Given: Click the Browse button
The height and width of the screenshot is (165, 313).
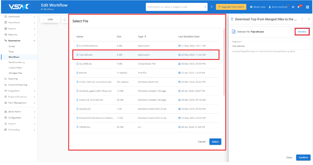Looking at the screenshot, I should point(302,32).
